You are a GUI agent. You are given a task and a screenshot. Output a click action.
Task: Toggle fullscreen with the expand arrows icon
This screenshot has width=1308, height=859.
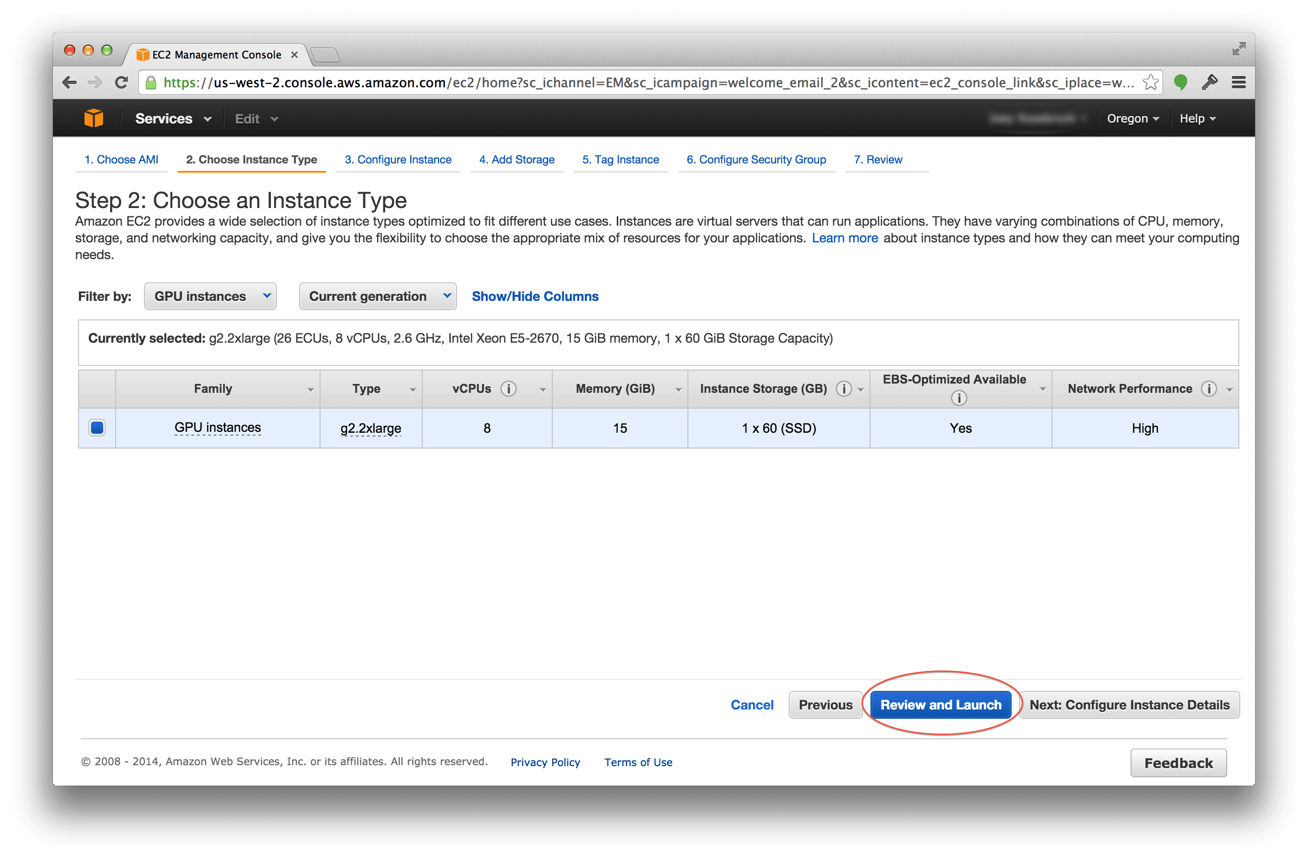coord(1238,49)
